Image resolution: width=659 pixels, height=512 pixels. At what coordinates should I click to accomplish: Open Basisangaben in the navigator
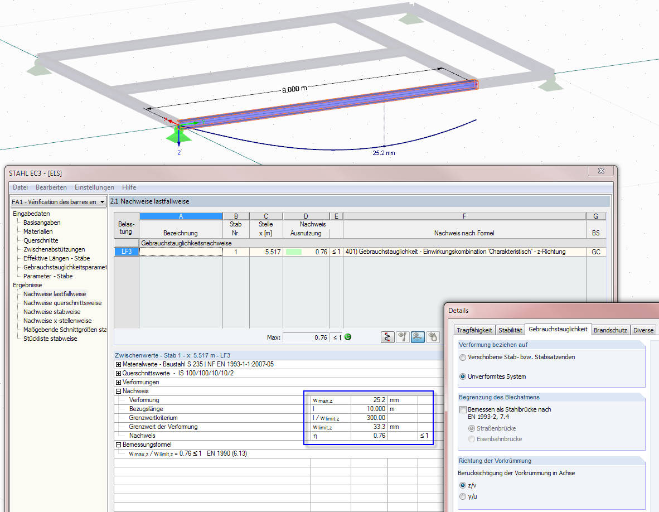(x=42, y=223)
